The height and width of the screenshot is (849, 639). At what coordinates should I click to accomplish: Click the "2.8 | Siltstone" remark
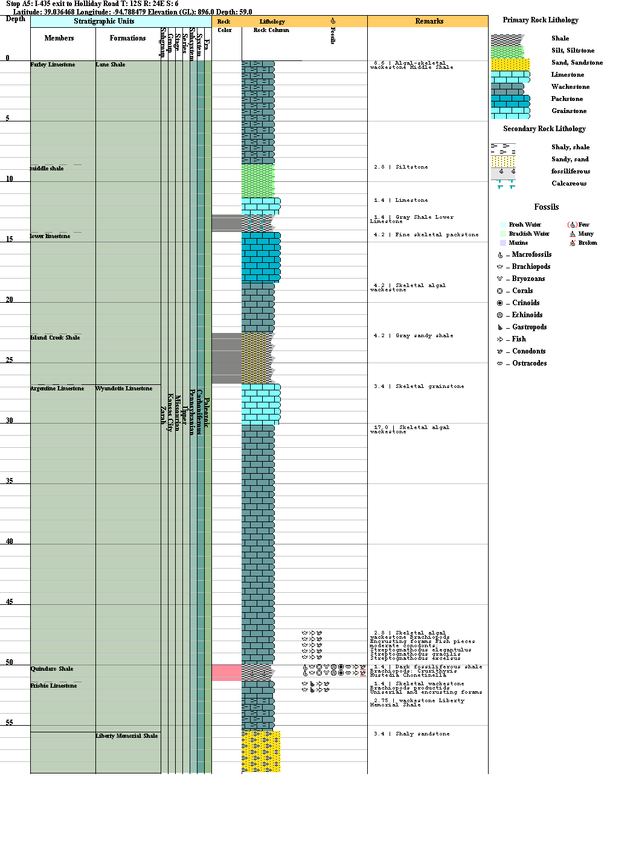400,167
